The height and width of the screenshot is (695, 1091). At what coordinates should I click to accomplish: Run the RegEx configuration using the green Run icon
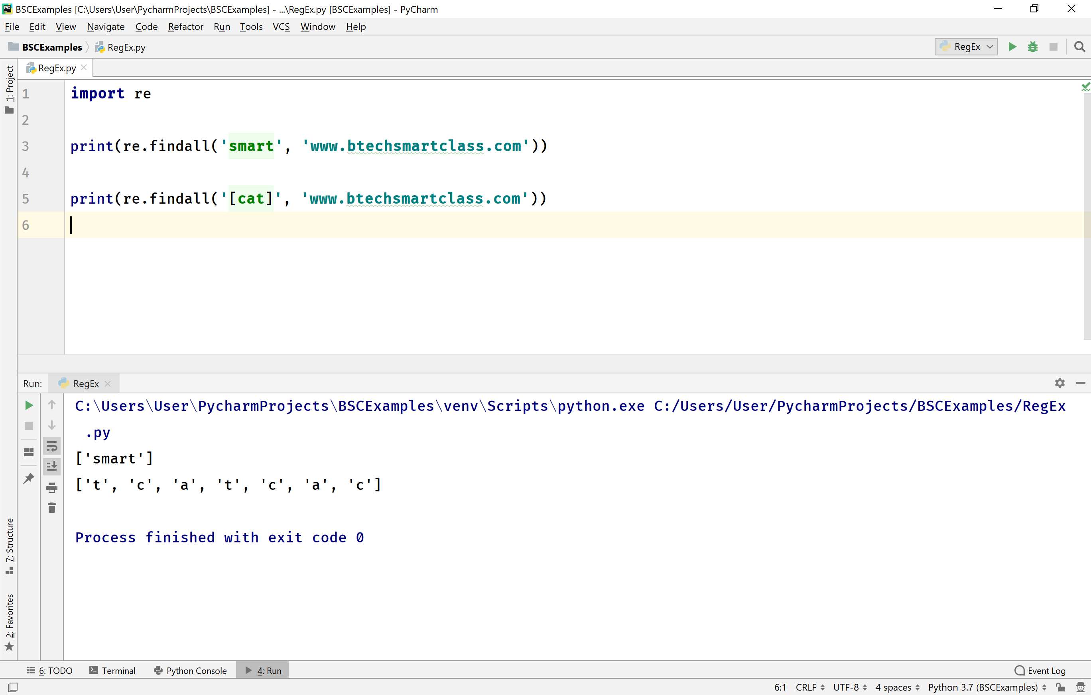[1012, 47]
